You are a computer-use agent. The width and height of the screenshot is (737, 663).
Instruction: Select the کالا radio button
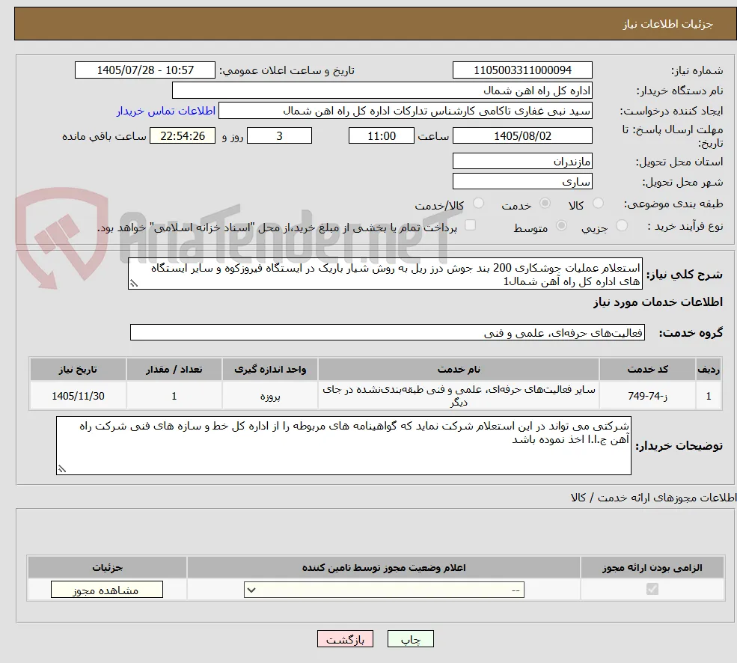click(598, 203)
